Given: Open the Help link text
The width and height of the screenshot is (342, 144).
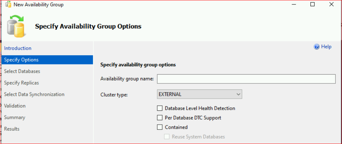Looking at the screenshot, I should coord(326,47).
